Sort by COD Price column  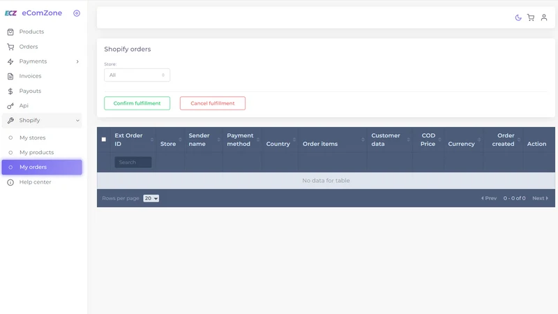pos(440,140)
